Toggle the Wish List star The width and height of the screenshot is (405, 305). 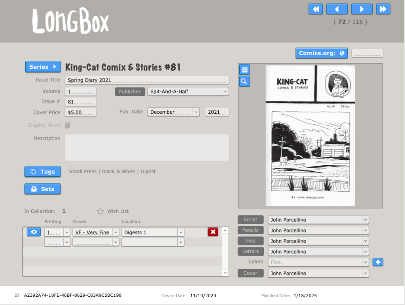[x=100, y=211]
